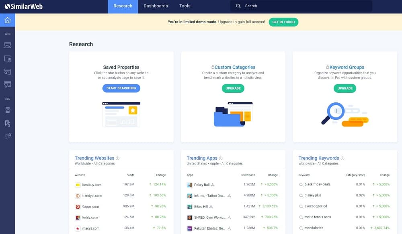Click the 9apps.com favicon
The image size is (402, 234).
click(78, 207)
